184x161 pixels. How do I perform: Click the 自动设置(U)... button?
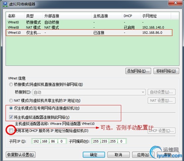(x=161, y=92)
